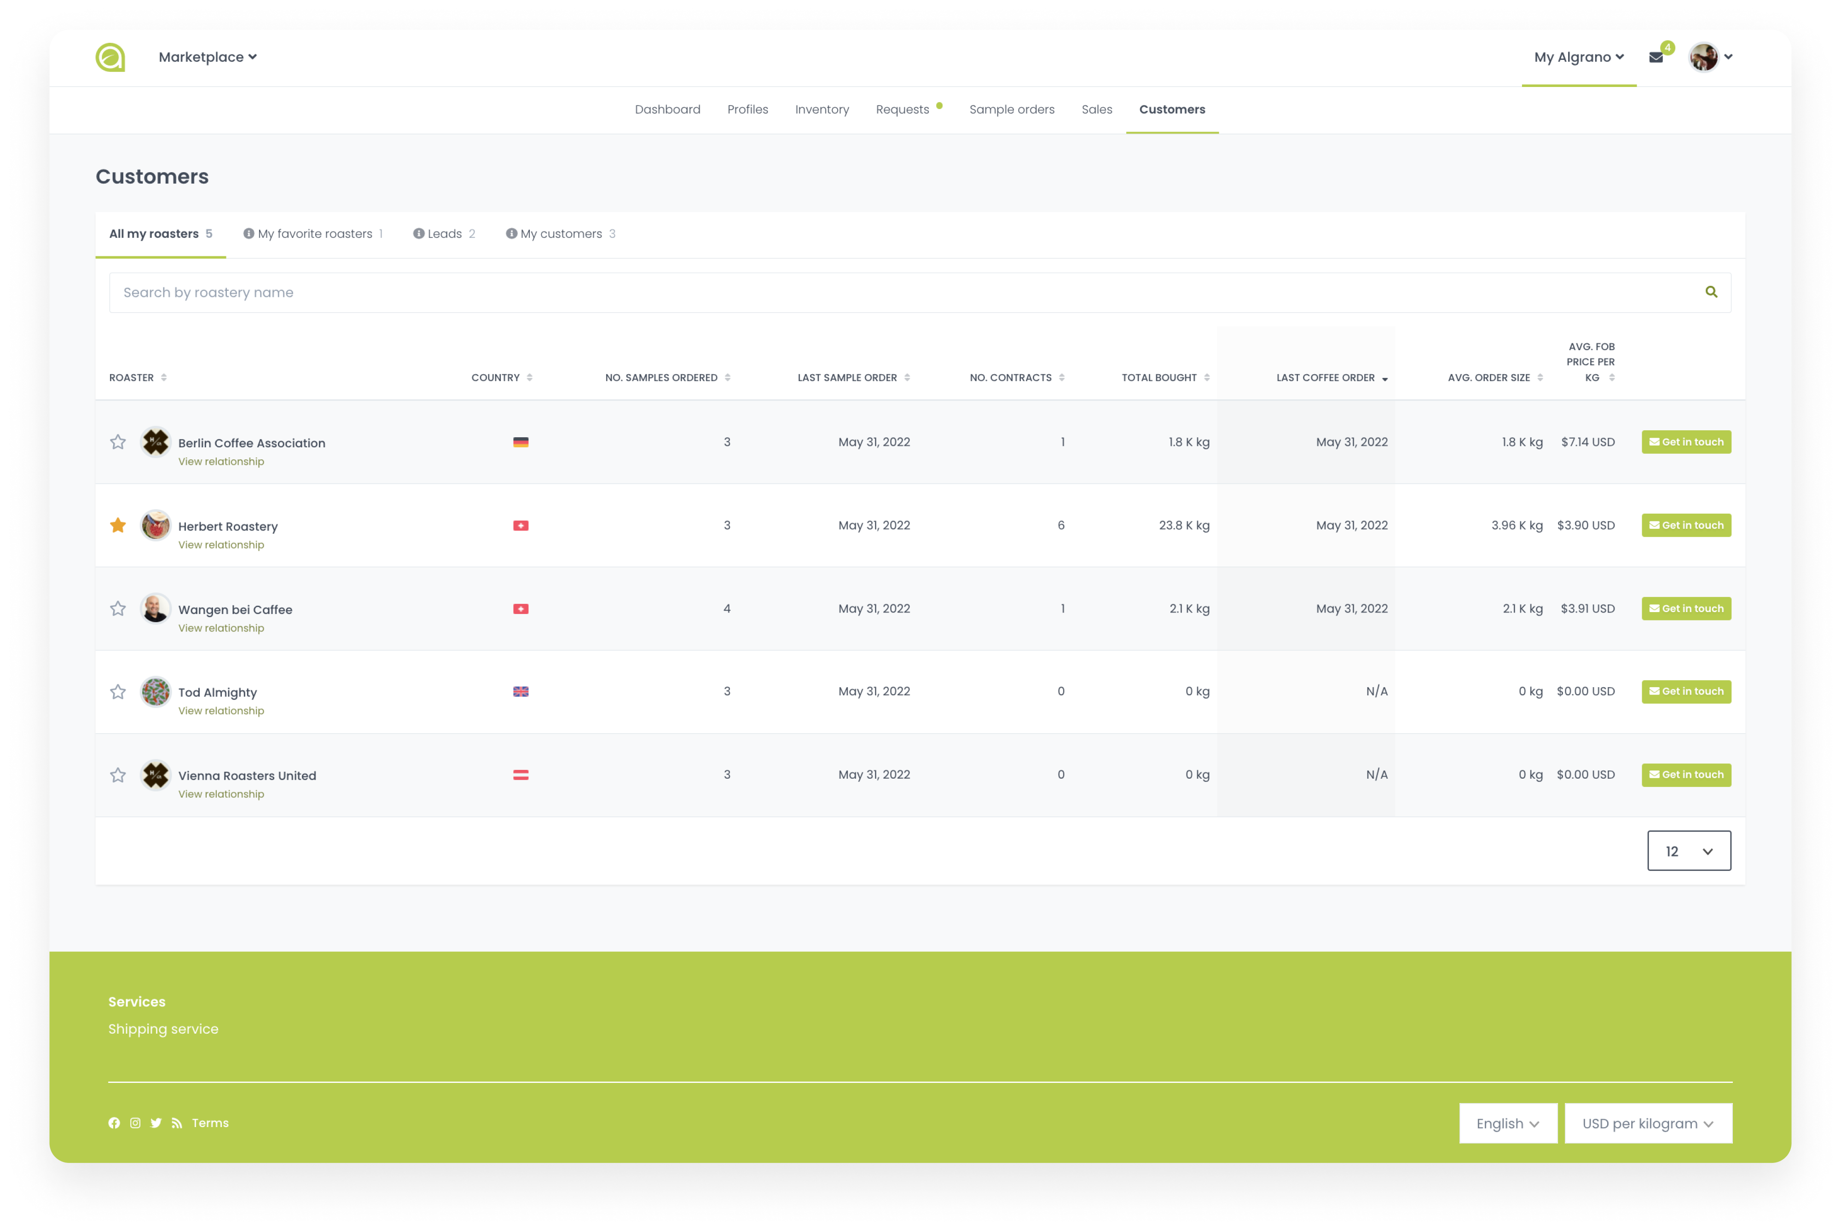Open the Facebook footer icon
1841x1232 pixels.
click(114, 1123)
